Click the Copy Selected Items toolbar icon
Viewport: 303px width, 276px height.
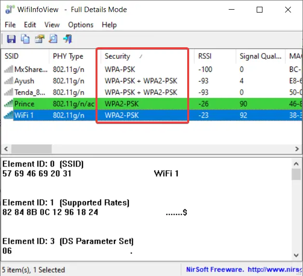[25, 39]
